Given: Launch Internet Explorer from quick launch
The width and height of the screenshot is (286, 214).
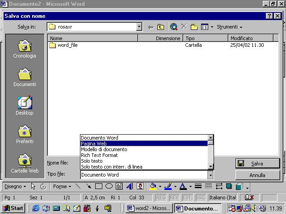Looking at the screenshot, I should pos(36,208).
